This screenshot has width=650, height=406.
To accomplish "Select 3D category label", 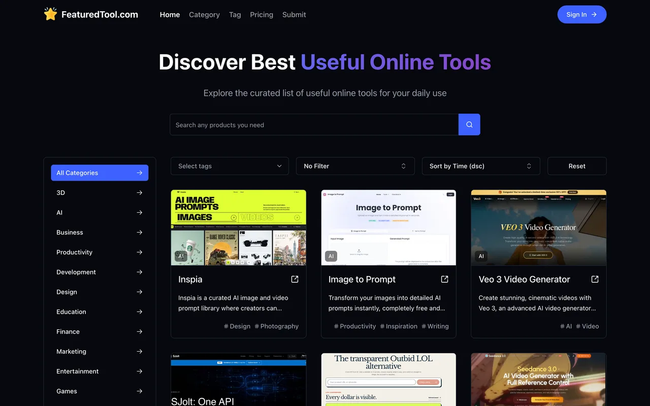I will (x=60, y=192).
